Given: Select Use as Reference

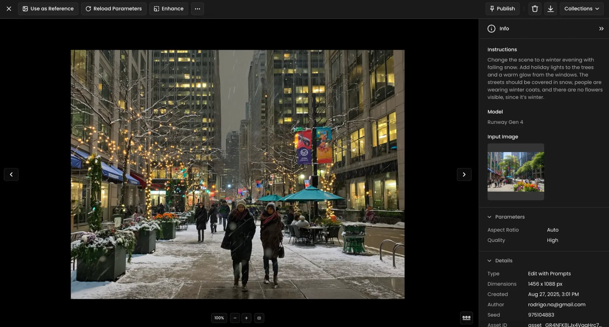Looking at the screenshot, I should [x=48, y=9].
